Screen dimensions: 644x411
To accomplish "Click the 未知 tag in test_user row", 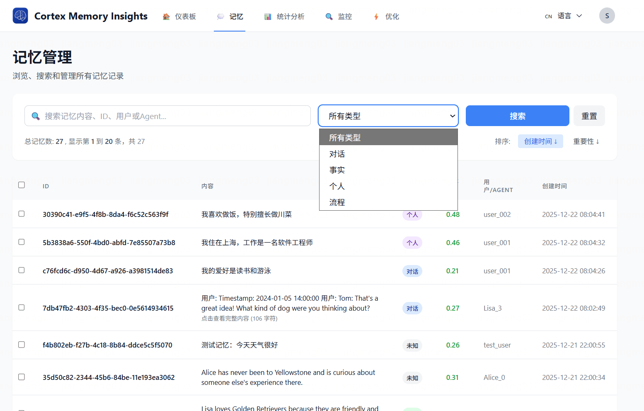I will click(x=412, y=345).
